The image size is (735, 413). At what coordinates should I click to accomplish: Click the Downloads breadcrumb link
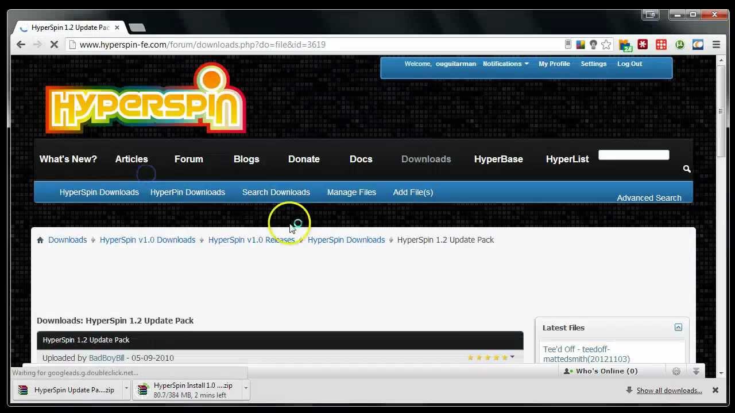[68, 240]
